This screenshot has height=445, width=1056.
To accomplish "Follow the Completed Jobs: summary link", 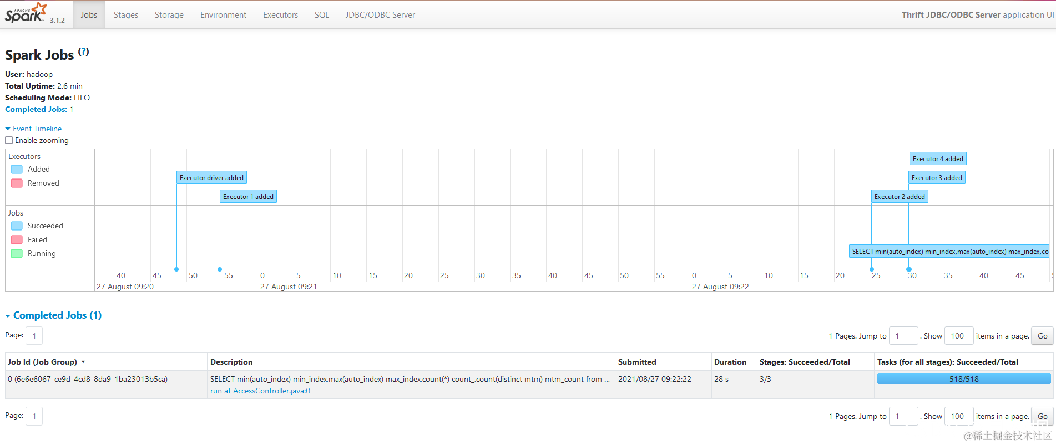I will 36,109.
